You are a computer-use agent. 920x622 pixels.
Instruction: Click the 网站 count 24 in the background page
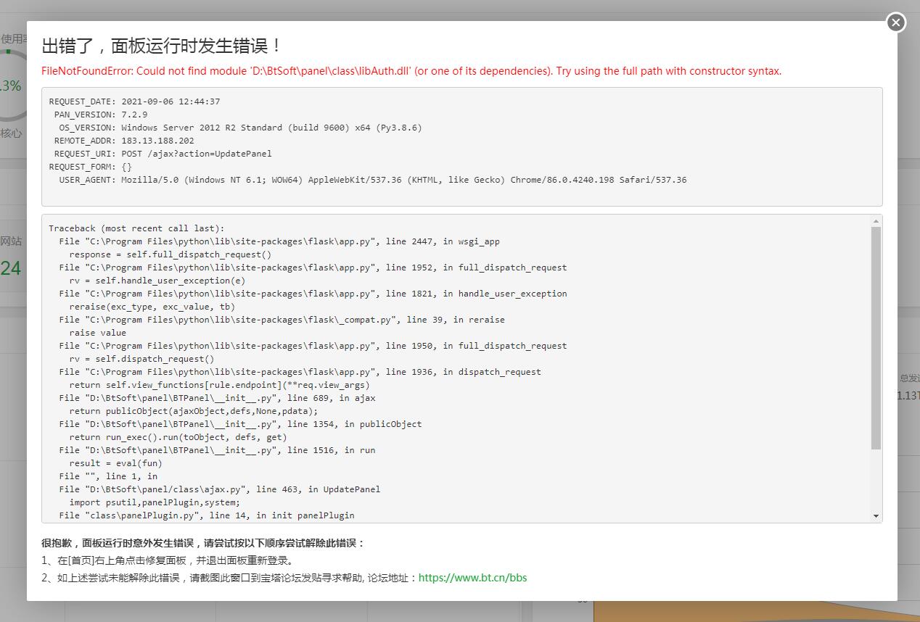click(x=10, y=269)
